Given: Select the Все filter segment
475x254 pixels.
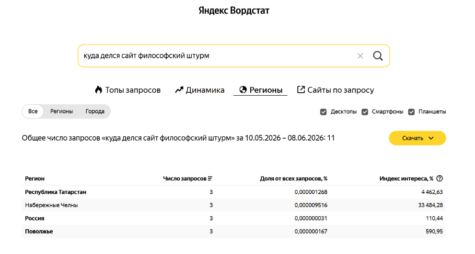Looking at the screenshot, I should click(x=33, y=111).
